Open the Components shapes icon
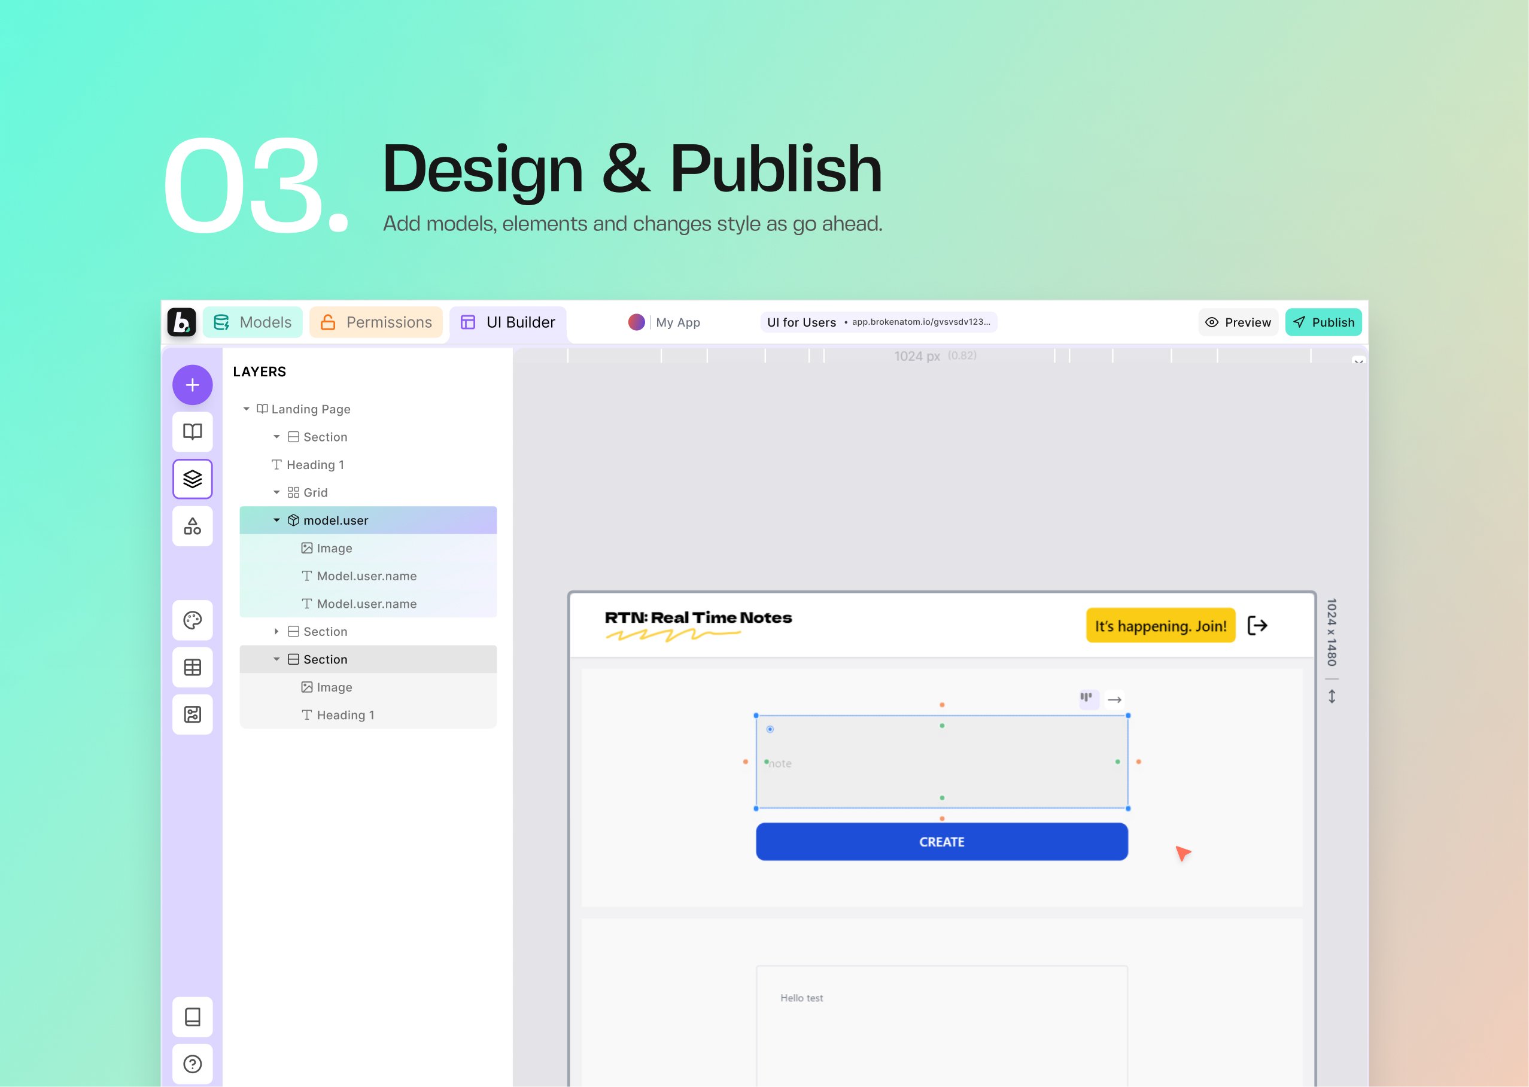The image size is (1529, 1087). [x=192, y=526]
